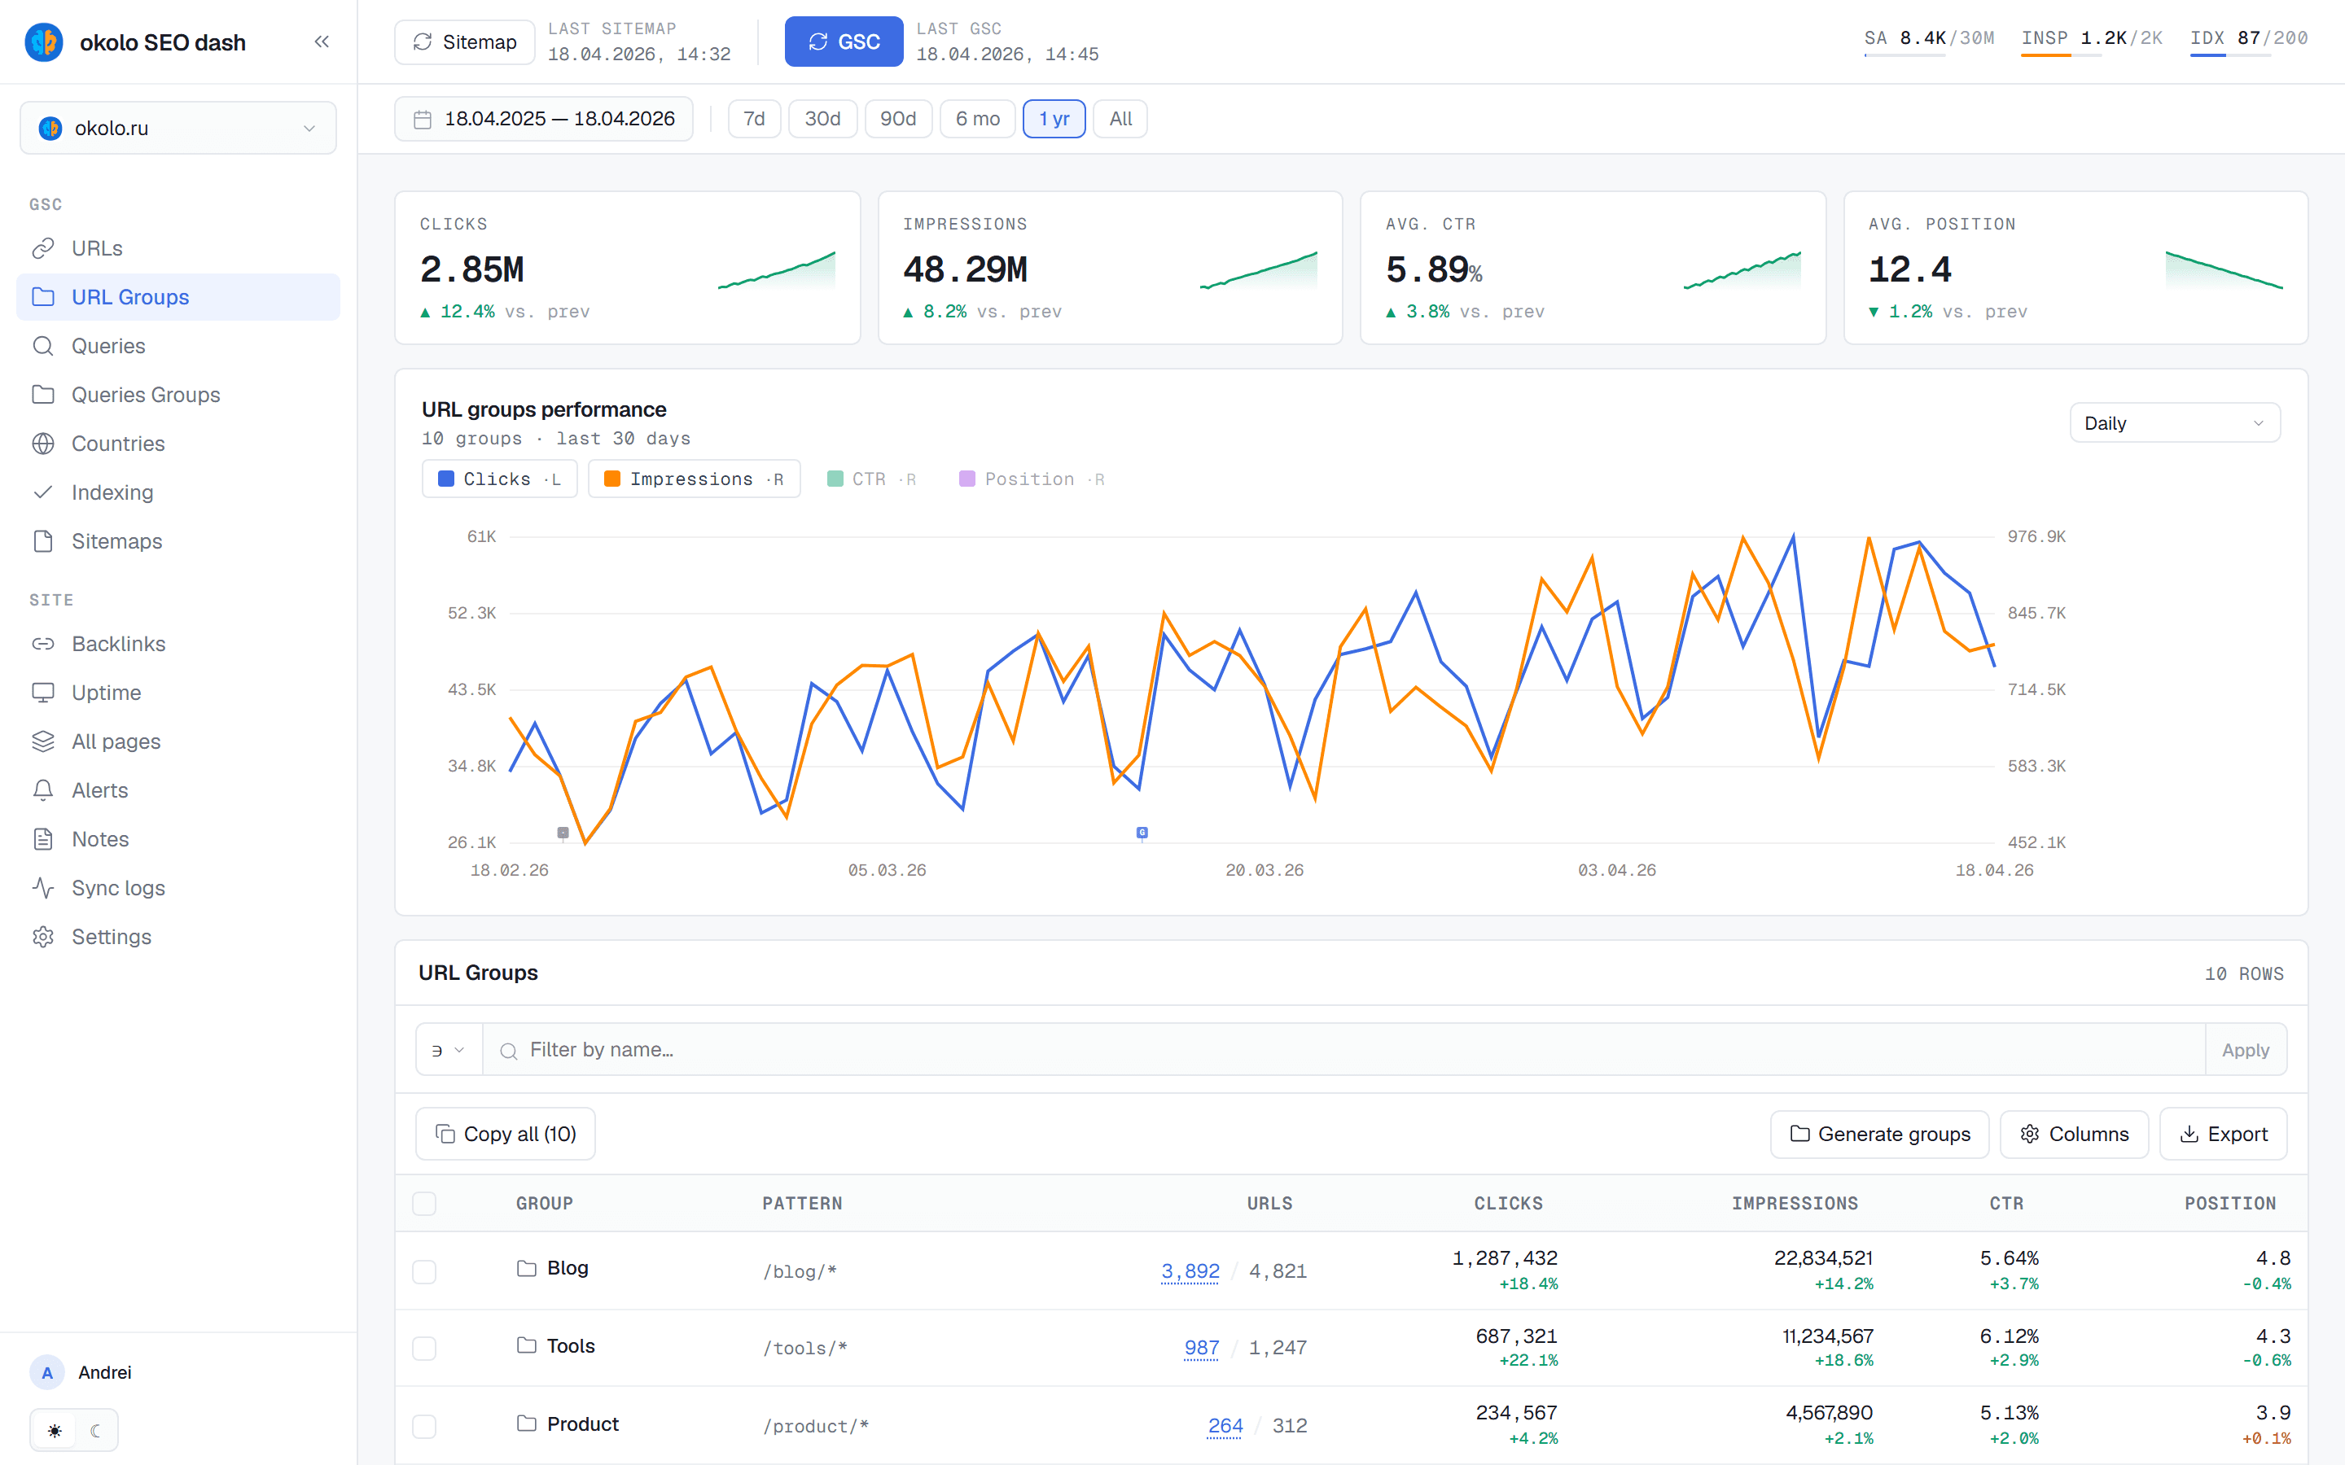The image size is (2345, 1465).
Task: Click the folder icon beside URL Groups
Action: [42, 296]
